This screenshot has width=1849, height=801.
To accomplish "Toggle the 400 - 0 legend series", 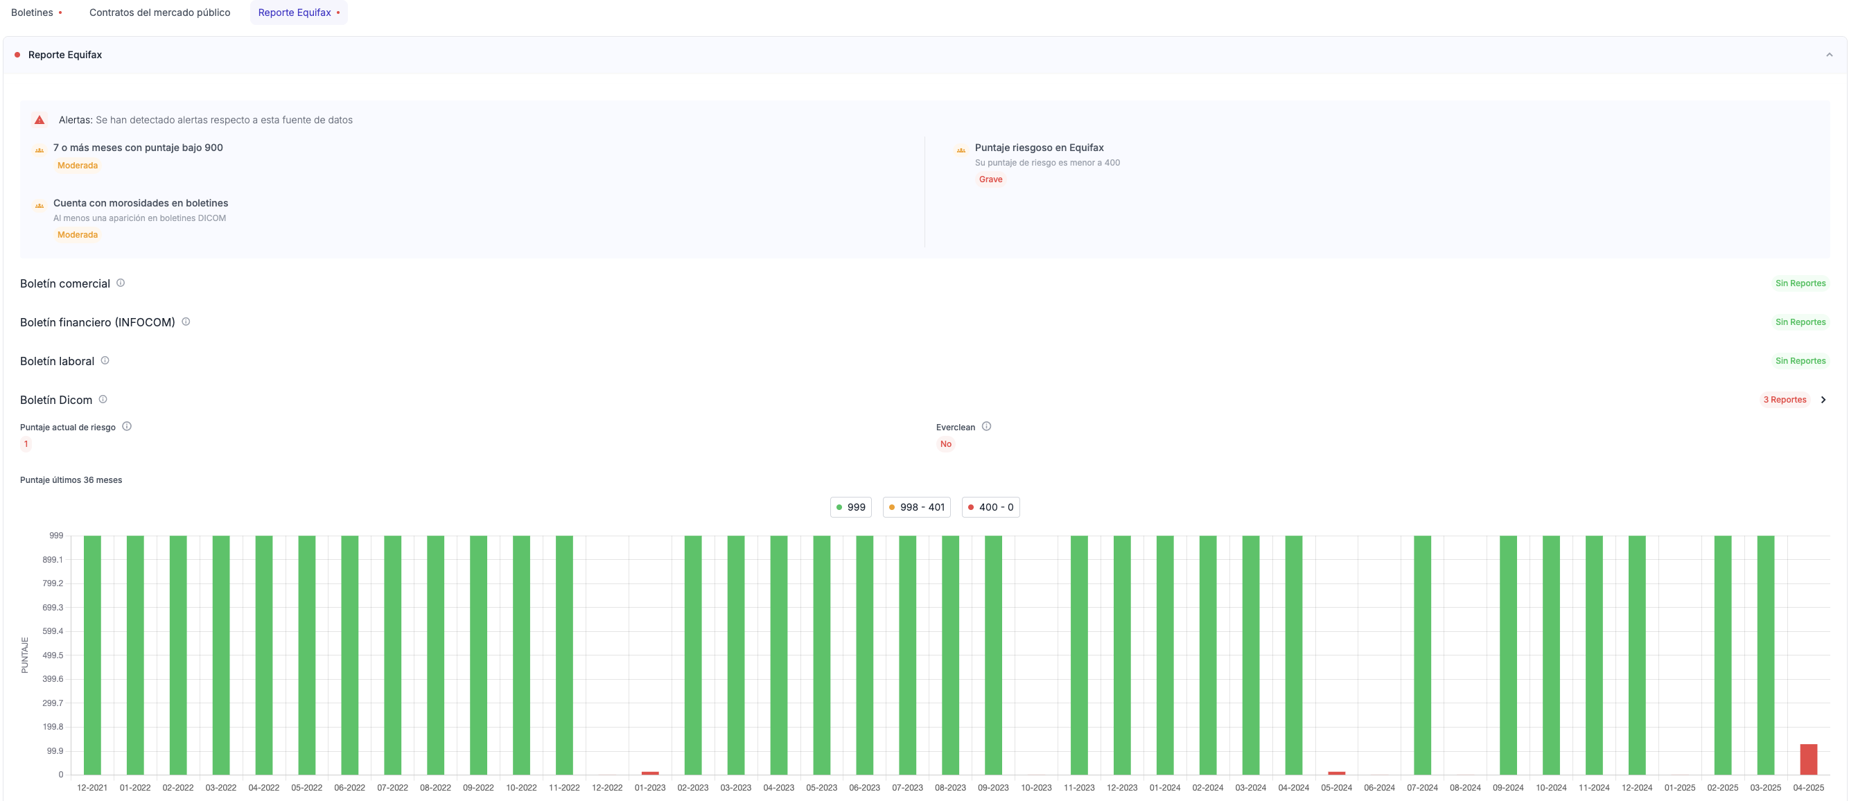I will click(x=990, y=507).
